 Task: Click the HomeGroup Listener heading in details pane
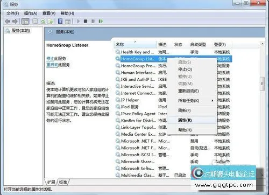[67, 45]
